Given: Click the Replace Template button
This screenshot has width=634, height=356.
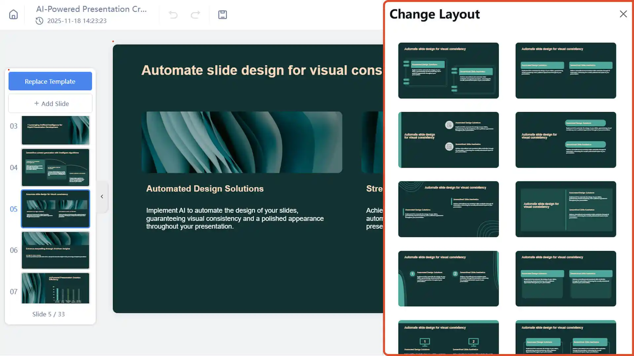Looking at the screenshot, I should pos(50,81).
